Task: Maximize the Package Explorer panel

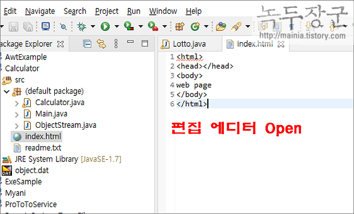Action: pos(144,43)
